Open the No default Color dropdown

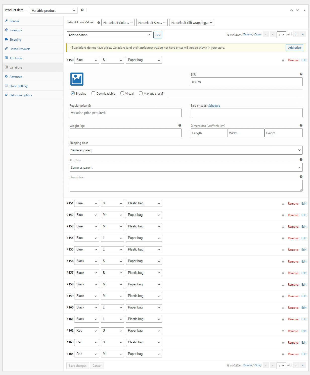118,23
